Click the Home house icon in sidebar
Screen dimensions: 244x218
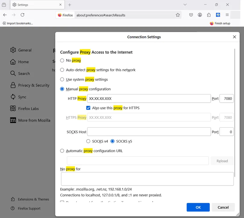[13, 62]
